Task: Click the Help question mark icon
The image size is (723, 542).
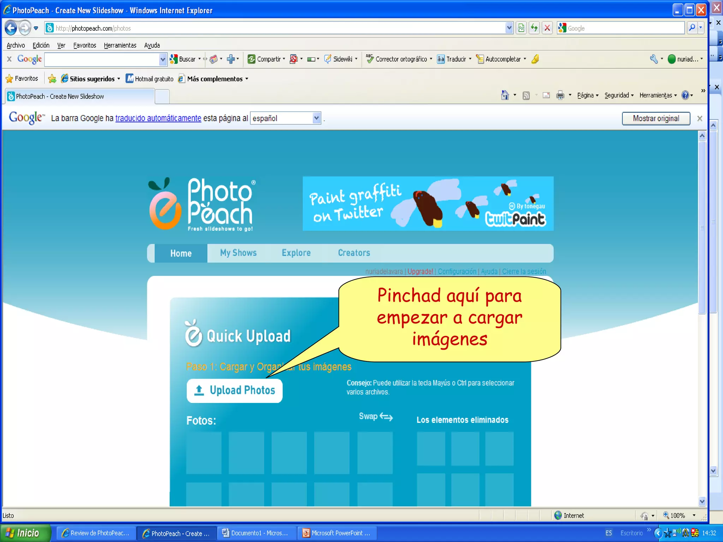Action: (685, 95)
